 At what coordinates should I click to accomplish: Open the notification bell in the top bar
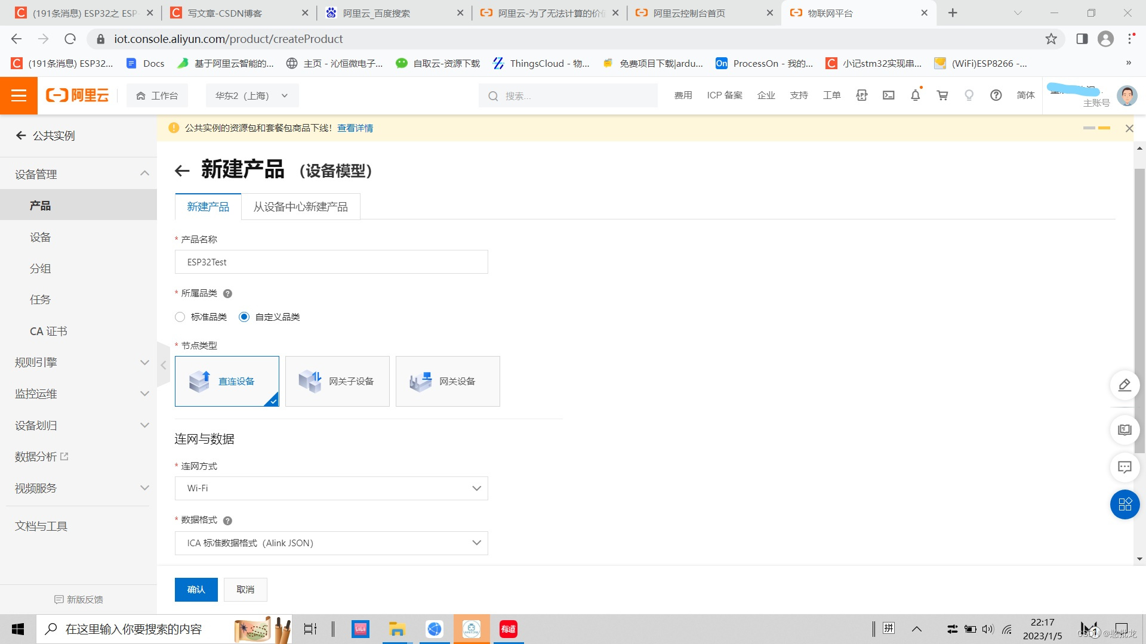click(915, 95)
